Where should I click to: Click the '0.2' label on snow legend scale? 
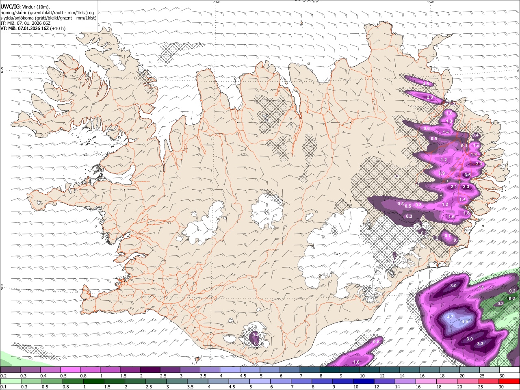(x=3, y=376)
